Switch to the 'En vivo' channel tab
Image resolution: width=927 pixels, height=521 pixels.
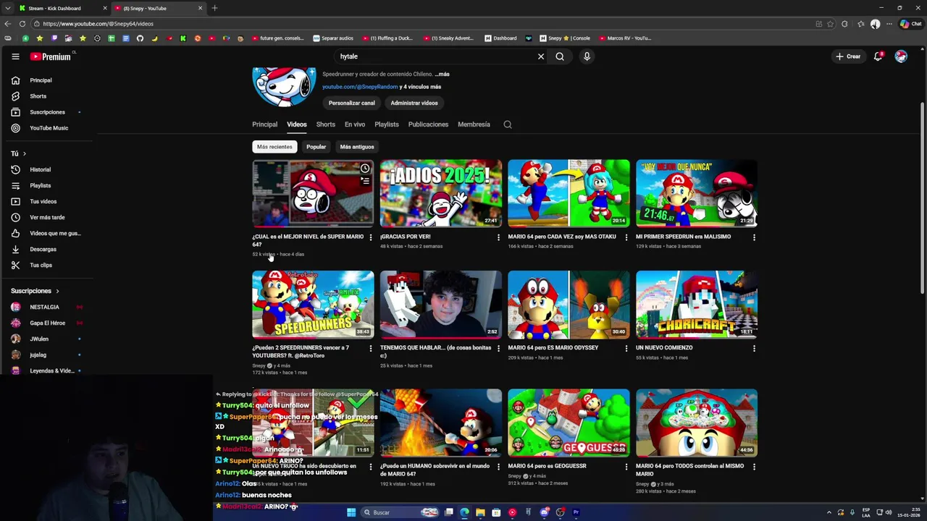355,124
